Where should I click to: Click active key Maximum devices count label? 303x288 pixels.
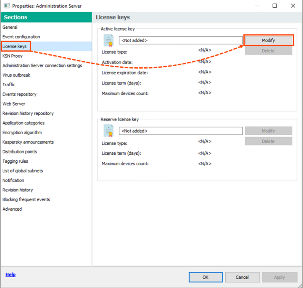click(125, 93)
